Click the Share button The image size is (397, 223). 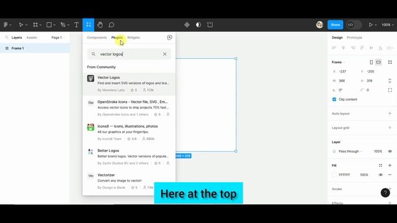335,25
